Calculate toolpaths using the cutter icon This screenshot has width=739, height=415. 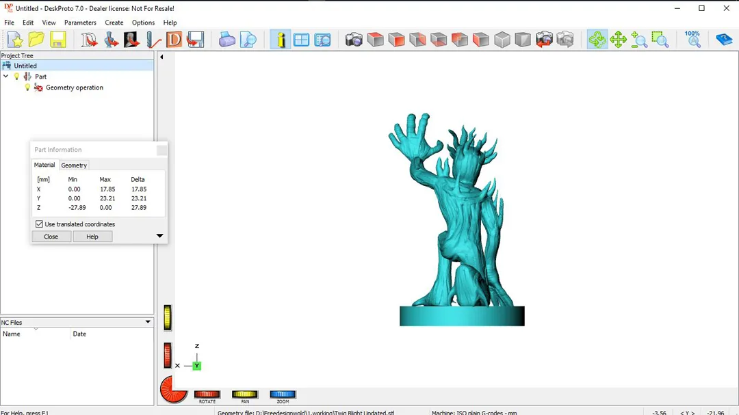click(153, 40)
